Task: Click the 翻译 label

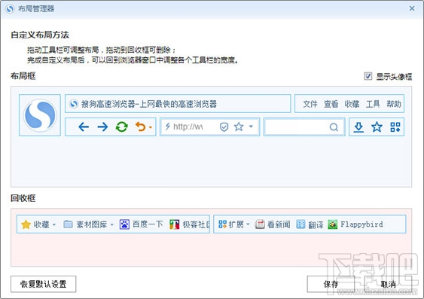Action: [x=316, y=224]
